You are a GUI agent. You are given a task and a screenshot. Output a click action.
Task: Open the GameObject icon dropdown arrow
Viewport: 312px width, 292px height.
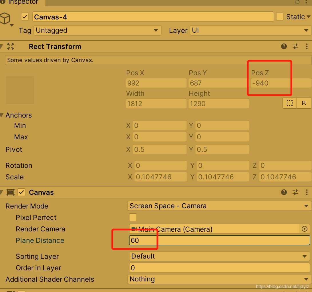click(x=12, y=25)
